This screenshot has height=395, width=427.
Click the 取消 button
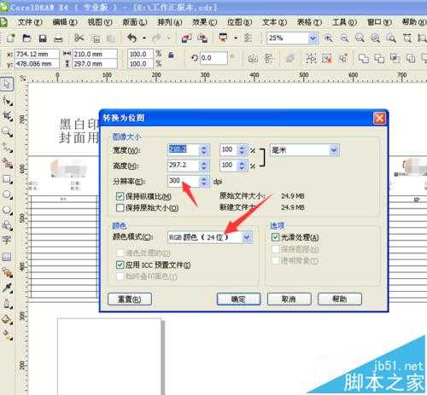(289, 299)
